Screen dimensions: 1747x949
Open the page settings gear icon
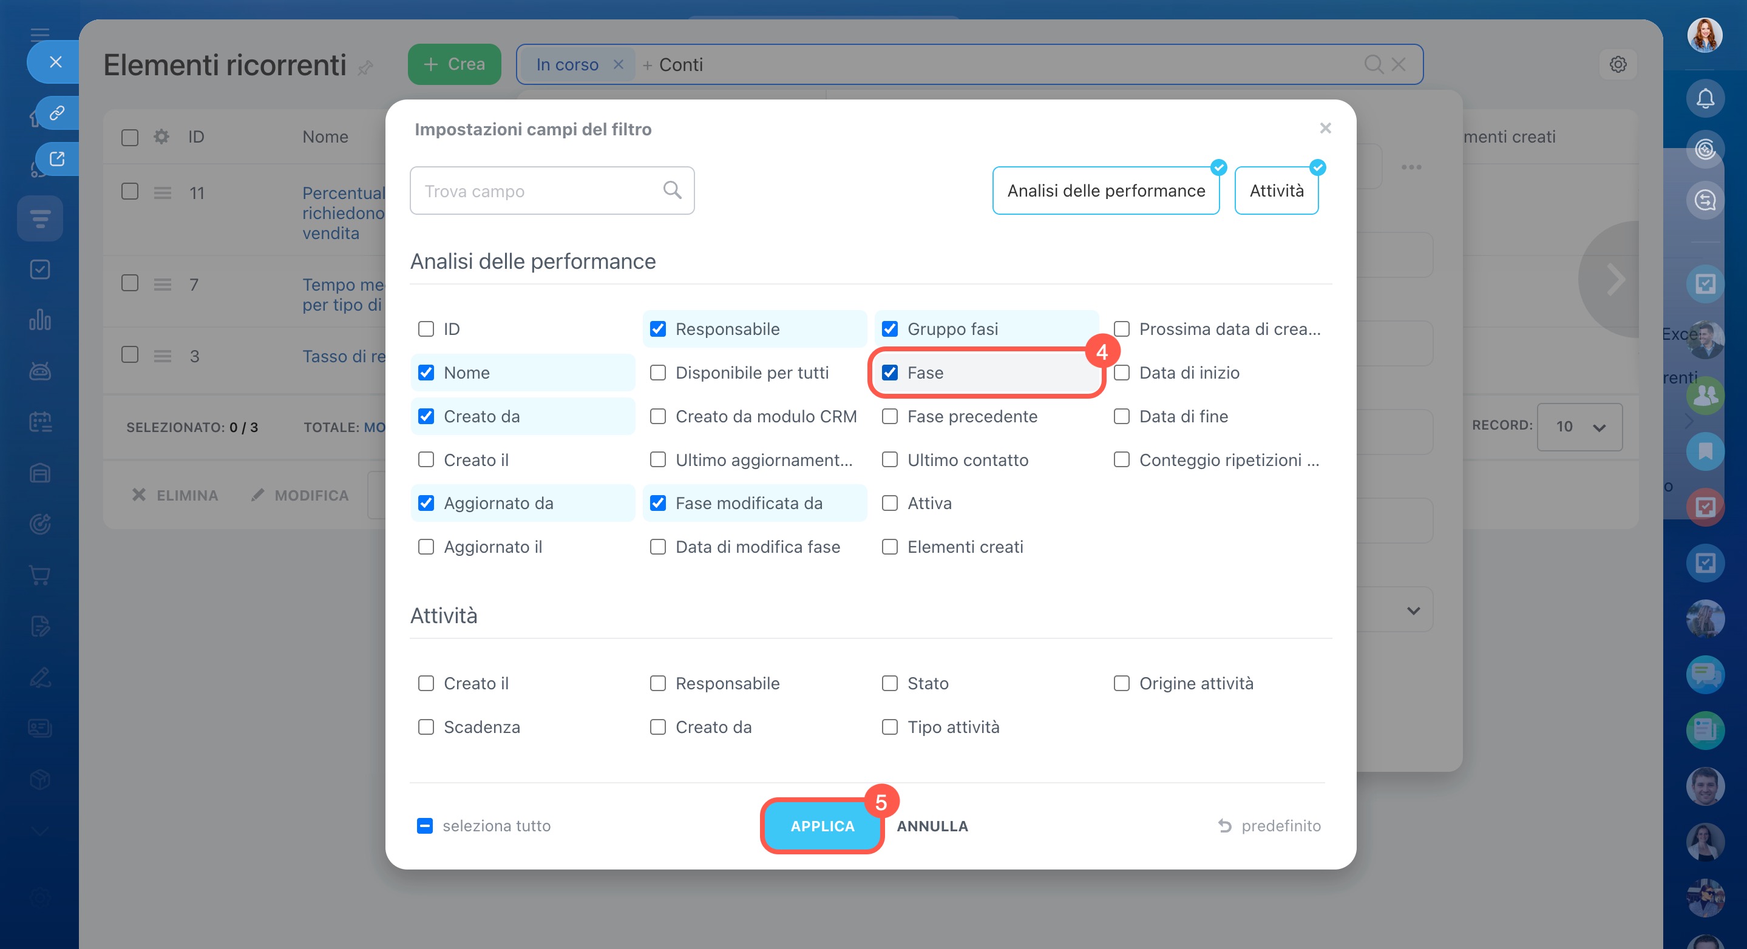1618,64
